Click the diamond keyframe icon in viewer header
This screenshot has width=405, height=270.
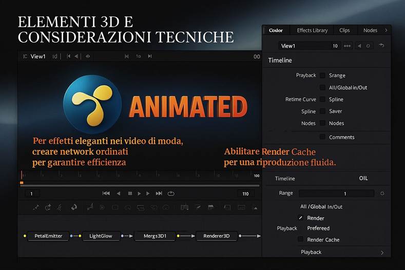pyautogui.click(x=88, y=56)
